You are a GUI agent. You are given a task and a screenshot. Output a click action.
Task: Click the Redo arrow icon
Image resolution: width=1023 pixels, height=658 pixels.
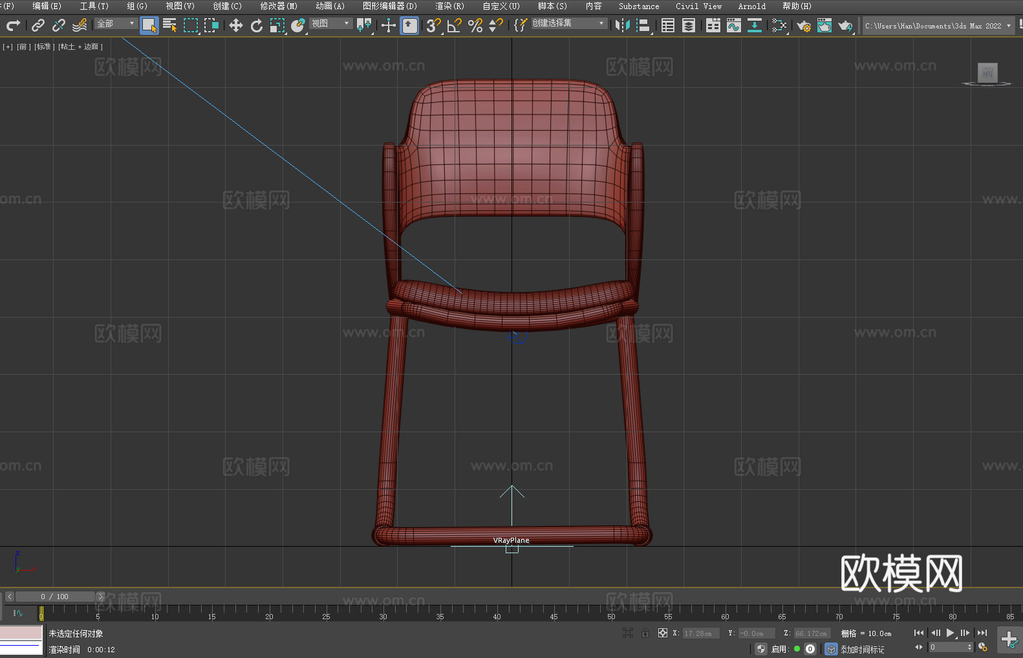pos(13,25)
